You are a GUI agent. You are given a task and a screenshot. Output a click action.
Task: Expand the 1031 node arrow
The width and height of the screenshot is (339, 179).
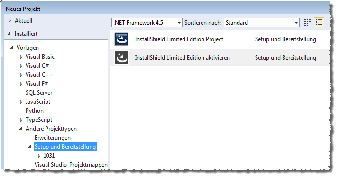[x=39, y=156]
